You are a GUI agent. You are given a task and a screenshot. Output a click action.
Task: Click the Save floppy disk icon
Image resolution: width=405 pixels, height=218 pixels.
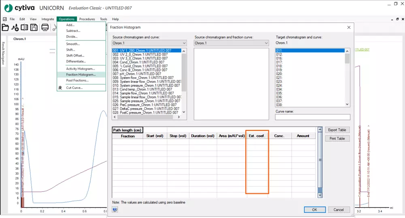(34, 28)
